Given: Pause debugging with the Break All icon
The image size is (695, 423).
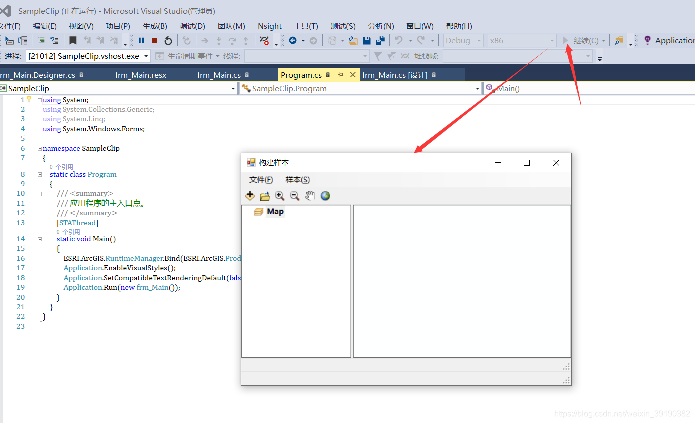Looking at the screenshot, I should click(x=141, y=41).
